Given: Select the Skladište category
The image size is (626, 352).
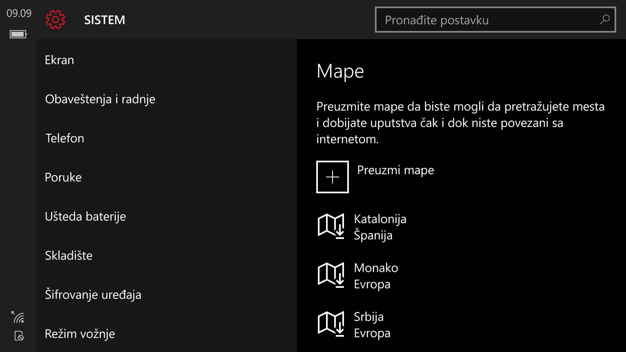Looking at the screenshot, I should click(x=68, y=256).
